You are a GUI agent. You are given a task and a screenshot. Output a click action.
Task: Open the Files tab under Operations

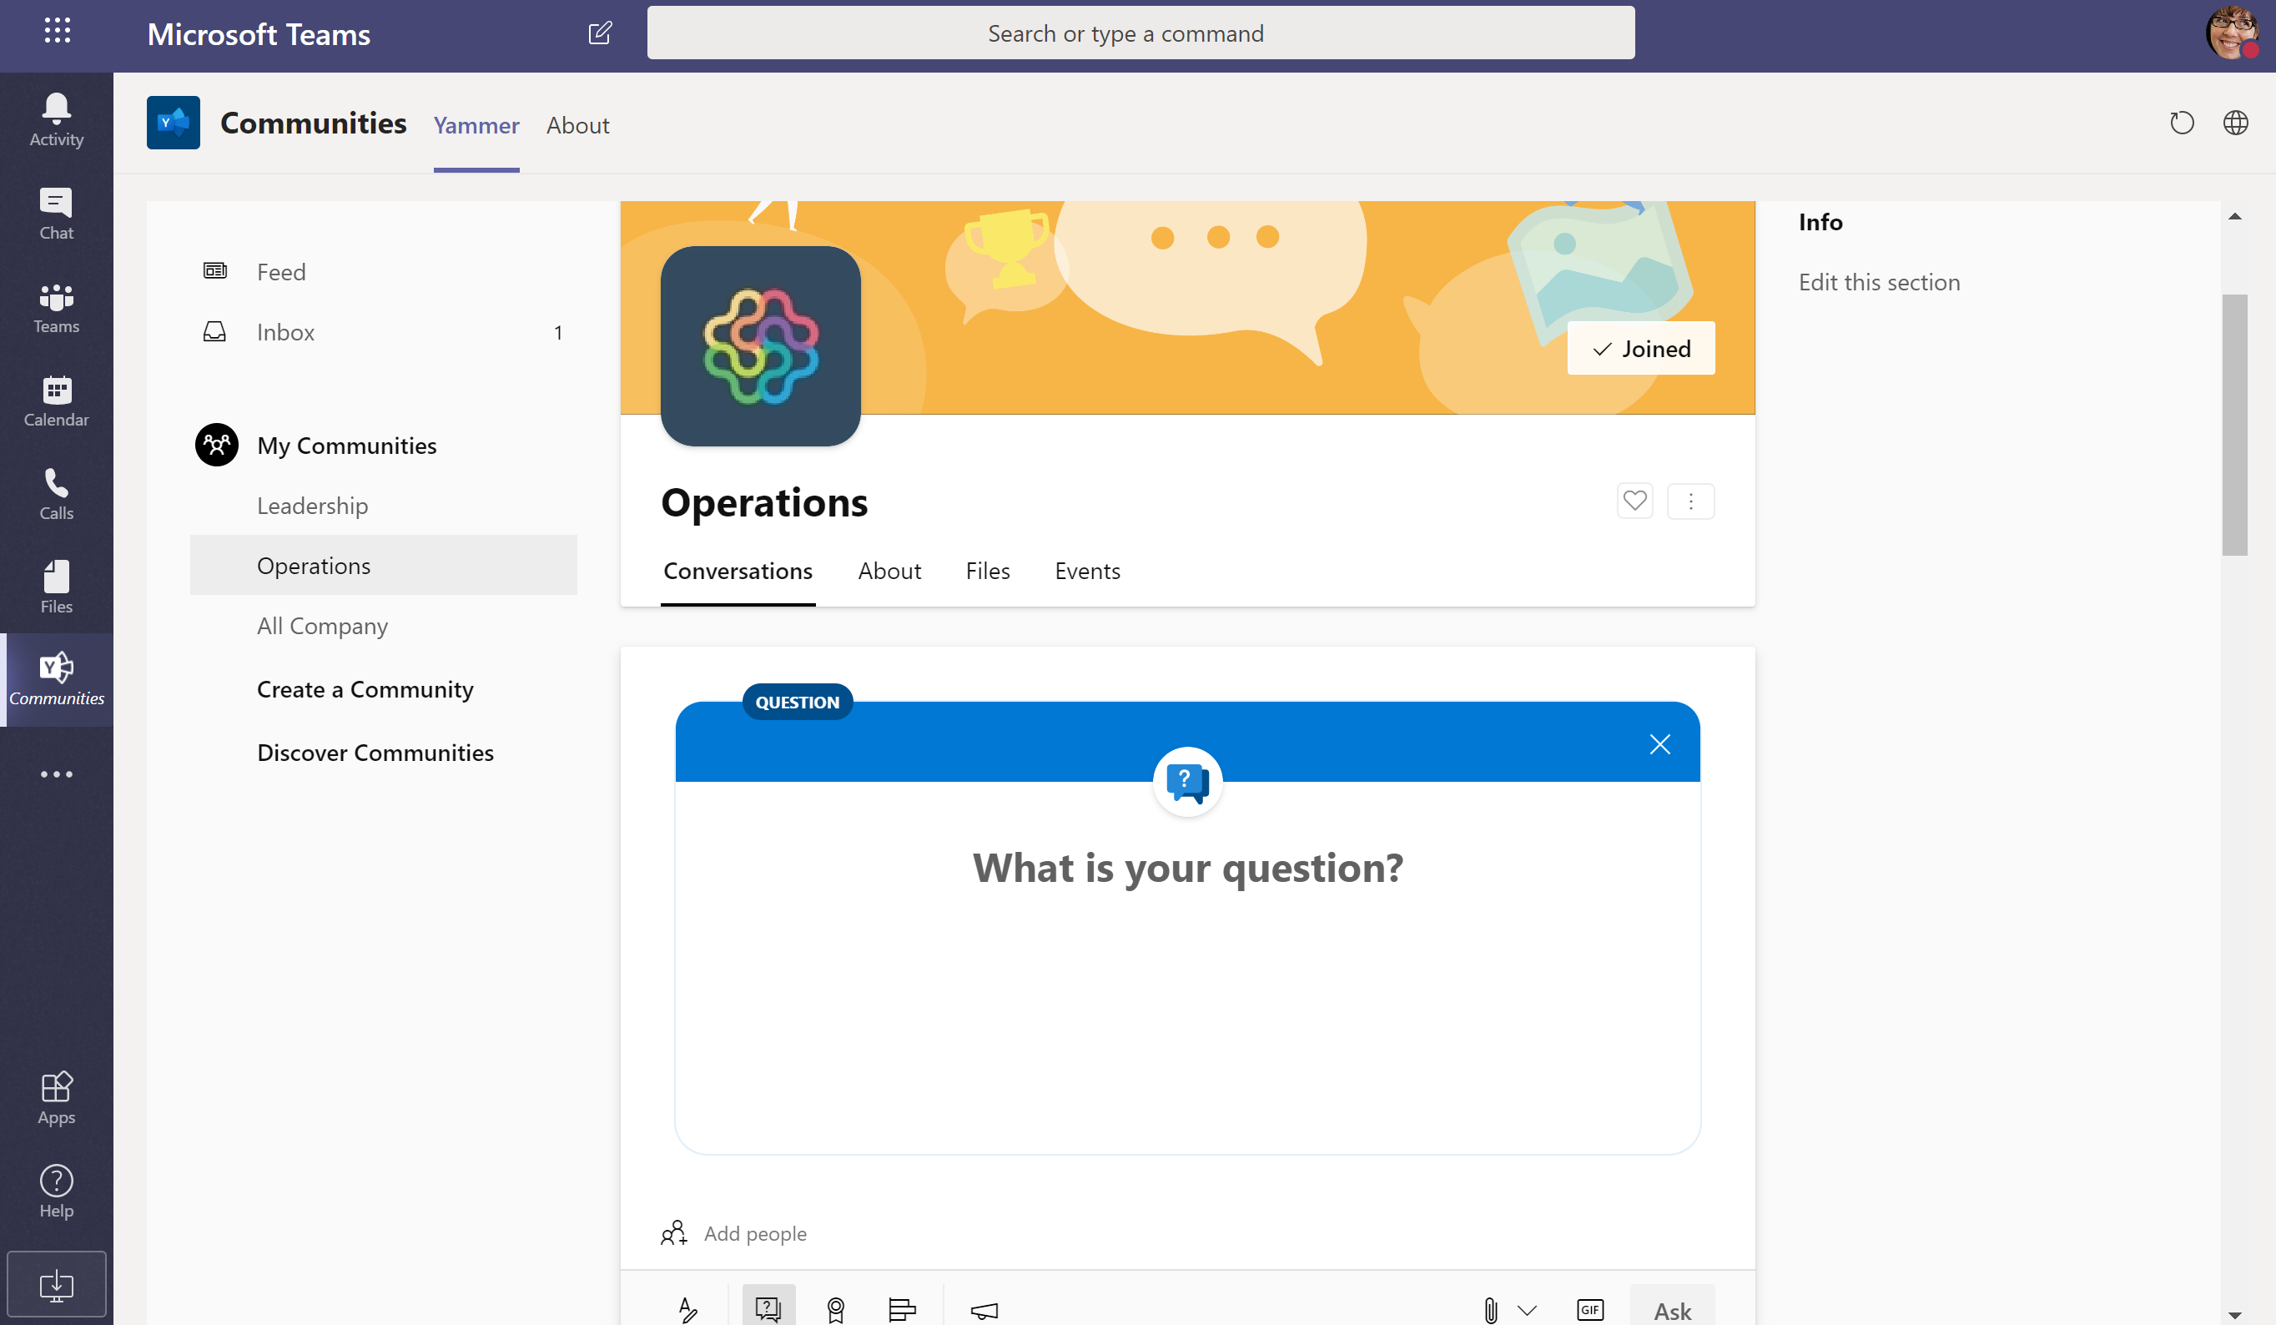[986, 571]
